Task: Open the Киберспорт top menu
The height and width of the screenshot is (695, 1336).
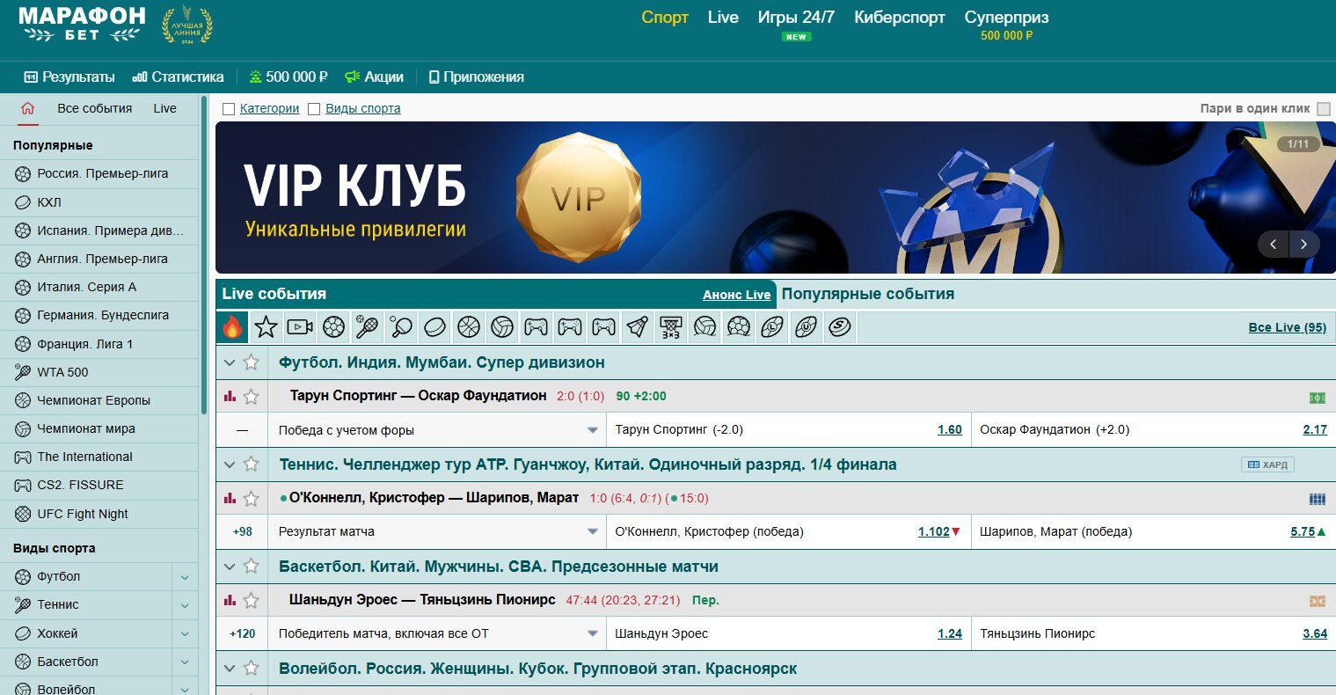Action: [x=900, y=18]
